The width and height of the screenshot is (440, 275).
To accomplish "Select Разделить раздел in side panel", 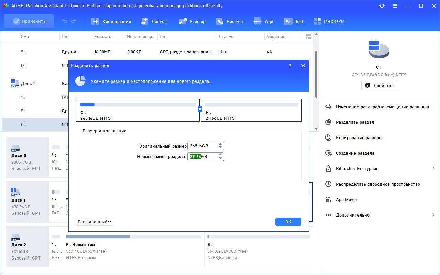I will point(355,122).
